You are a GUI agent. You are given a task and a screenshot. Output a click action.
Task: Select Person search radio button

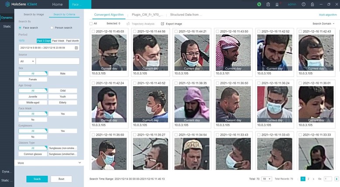(52, 28)
